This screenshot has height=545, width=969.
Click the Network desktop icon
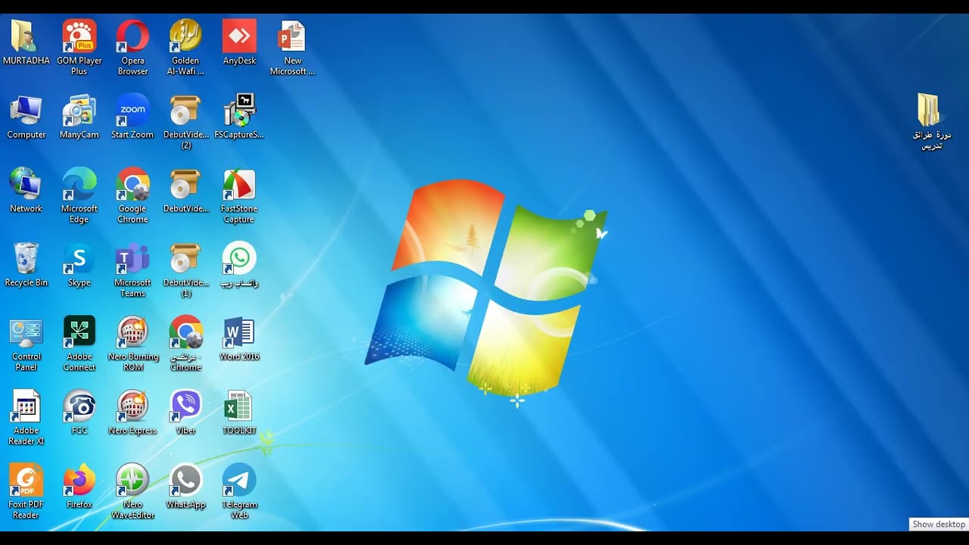tap(26, 185)
